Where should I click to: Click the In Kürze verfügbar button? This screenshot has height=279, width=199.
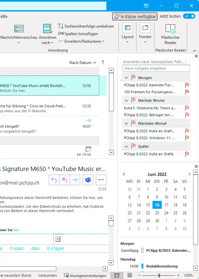click(x=135, y=16)
